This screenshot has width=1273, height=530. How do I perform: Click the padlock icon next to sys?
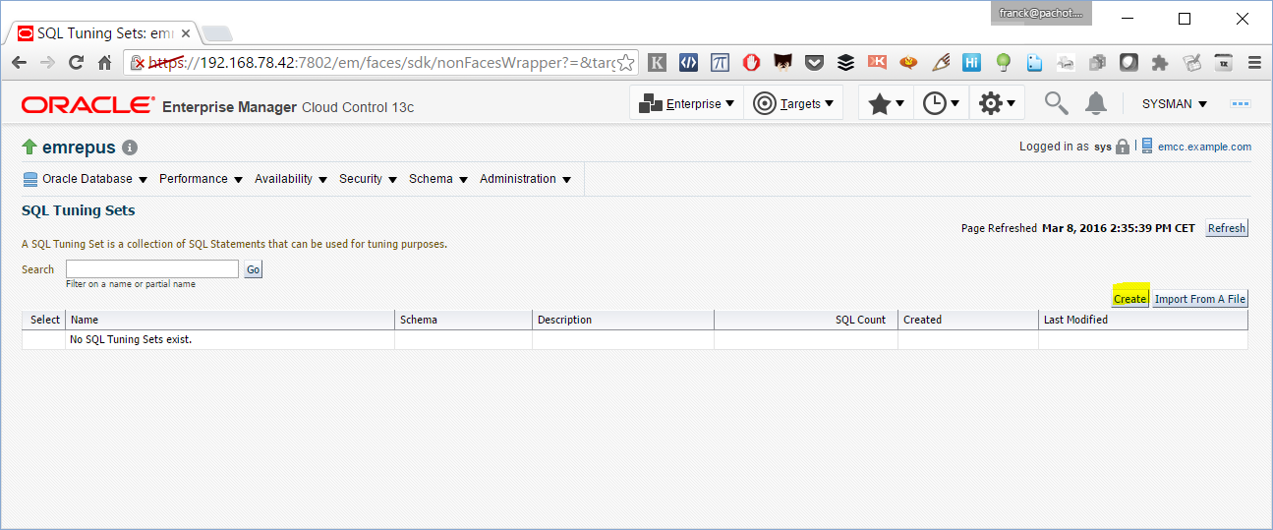coord(1123,147)
